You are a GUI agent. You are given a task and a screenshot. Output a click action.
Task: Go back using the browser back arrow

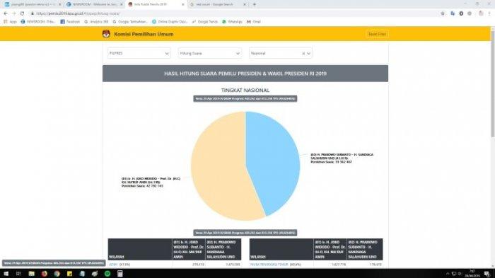pyautogui.click(x=6, y=13)
